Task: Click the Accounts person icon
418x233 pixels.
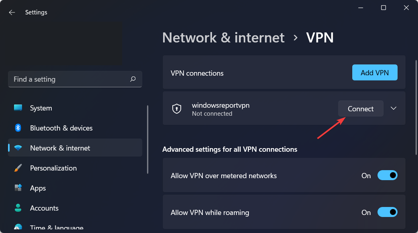Action: pyautogui.click(x=18, y=208)
